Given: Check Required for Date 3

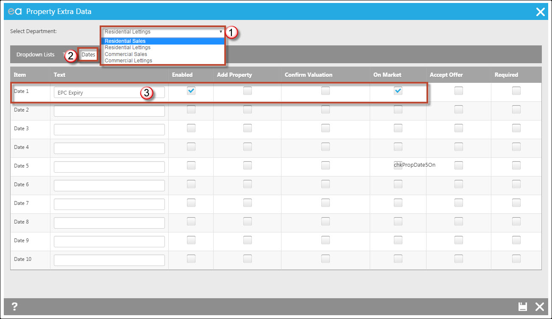Looking at the screenshot, I should click(x=516, y=128).
